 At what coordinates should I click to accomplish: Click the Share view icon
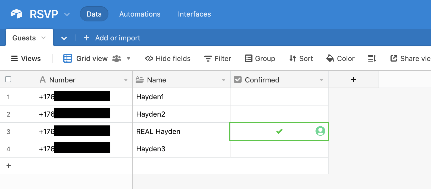tap(394, 59)
